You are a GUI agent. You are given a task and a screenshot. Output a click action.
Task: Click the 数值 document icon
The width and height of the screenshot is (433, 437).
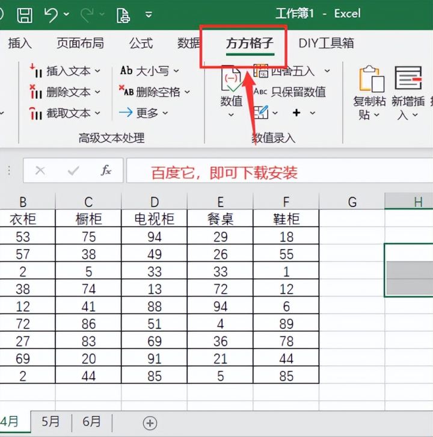pos(231,79)
